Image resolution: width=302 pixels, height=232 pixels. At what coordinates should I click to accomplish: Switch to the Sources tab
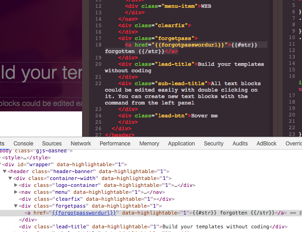click(x=52, y=144)
